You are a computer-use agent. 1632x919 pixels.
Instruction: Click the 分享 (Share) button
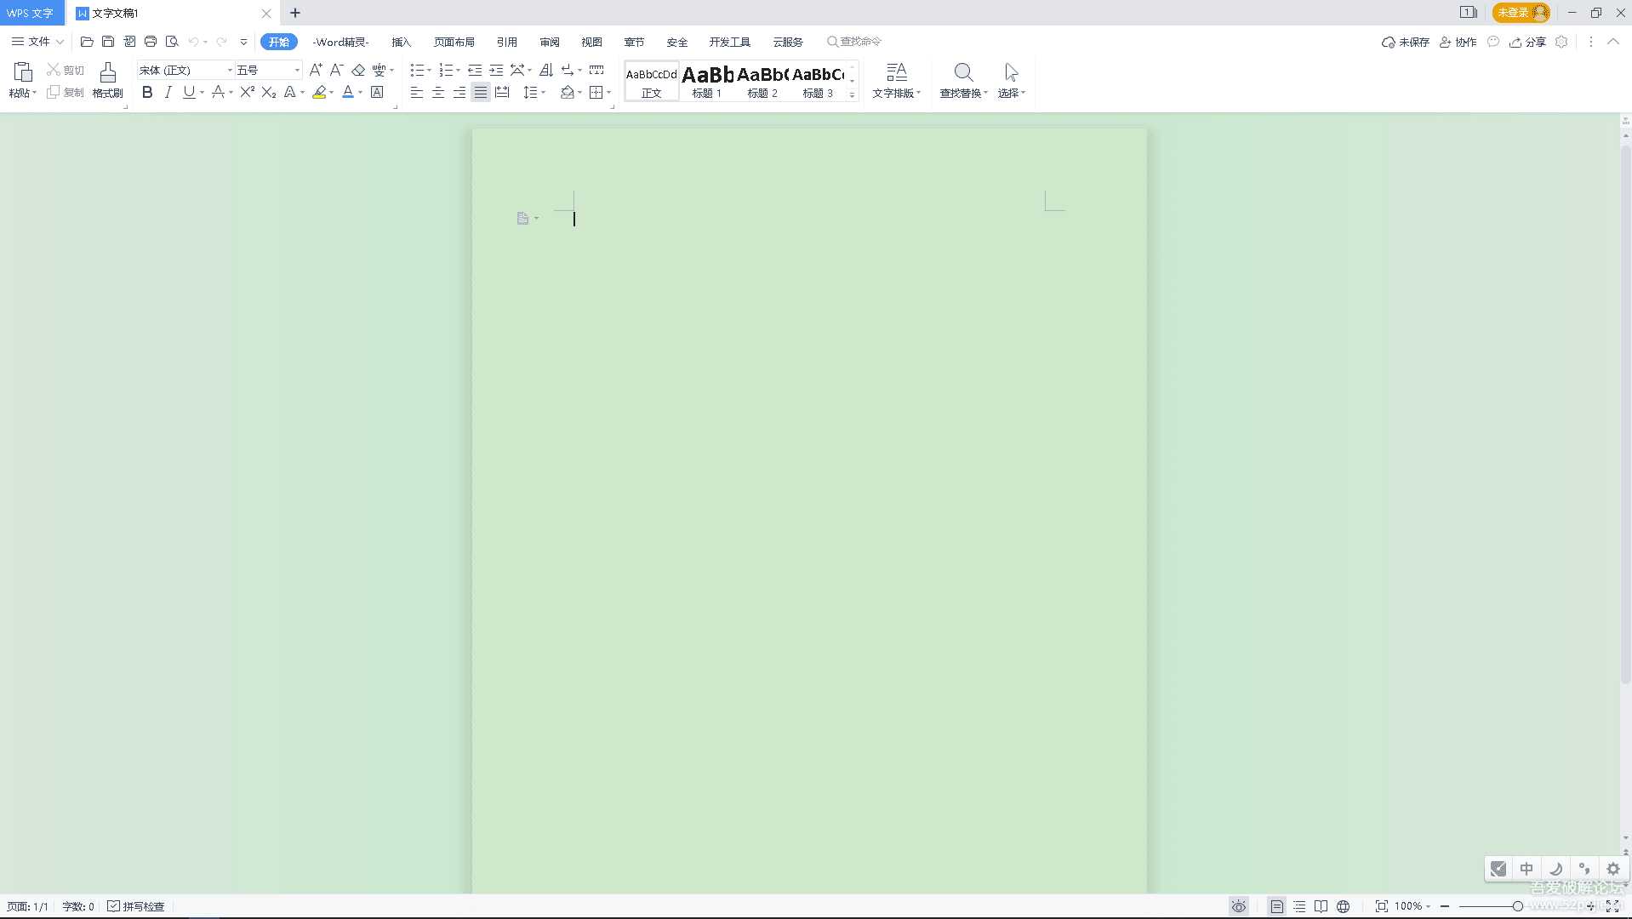click(1527, 42)
